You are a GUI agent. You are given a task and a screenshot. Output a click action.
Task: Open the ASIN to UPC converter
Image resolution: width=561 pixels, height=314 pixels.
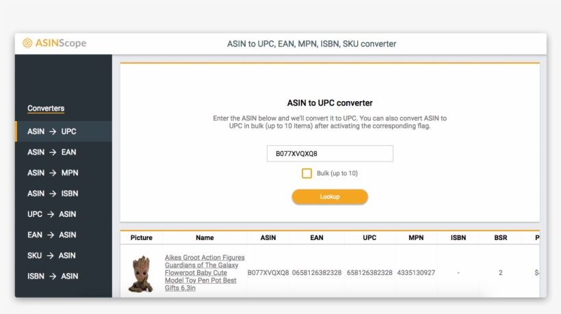click(x=64, y=131)
